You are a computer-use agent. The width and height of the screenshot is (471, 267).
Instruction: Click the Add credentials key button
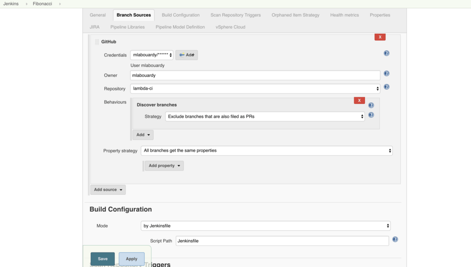187,55
